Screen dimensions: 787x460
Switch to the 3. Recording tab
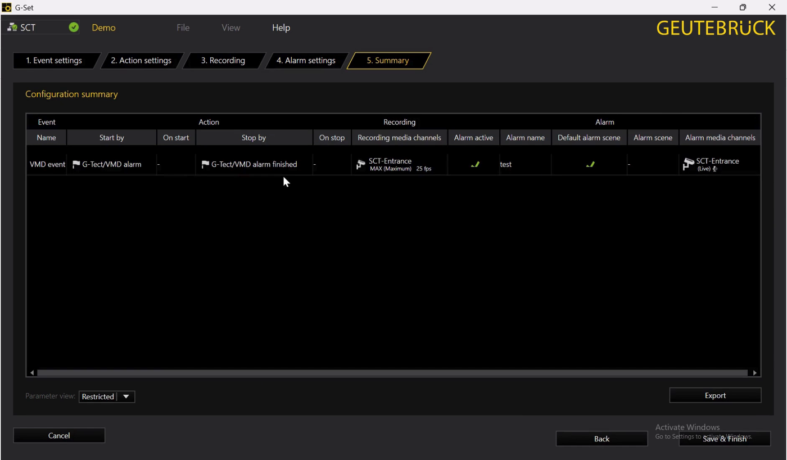coord(223,61)
